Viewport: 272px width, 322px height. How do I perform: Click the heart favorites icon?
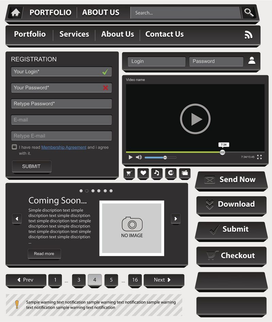coord(143,174)
